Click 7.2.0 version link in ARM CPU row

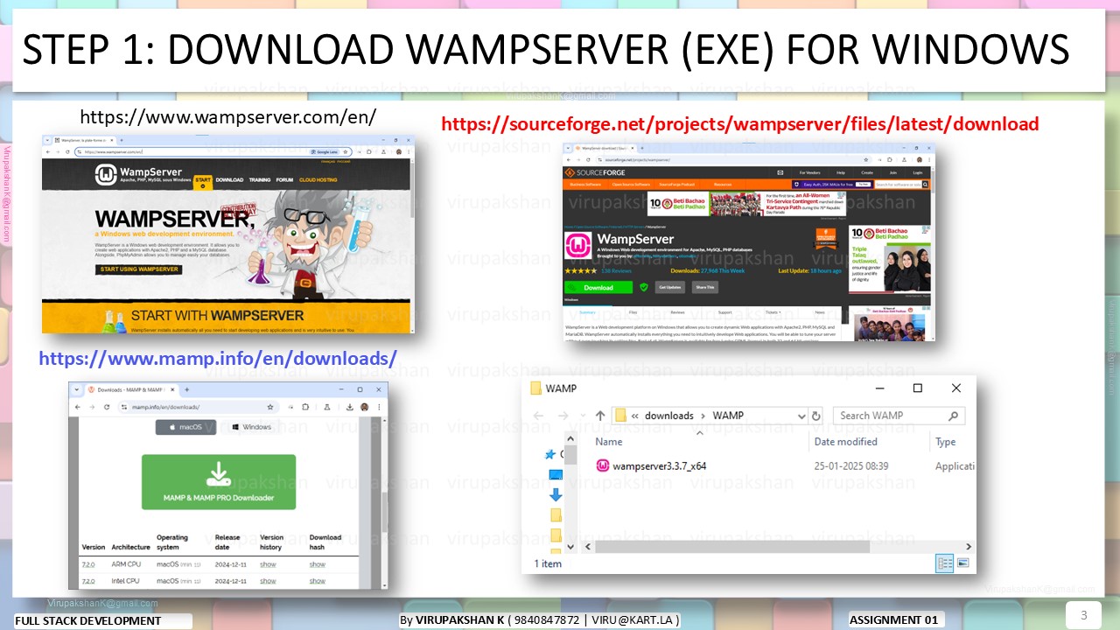pyautogui.click(x=88, y=564)
